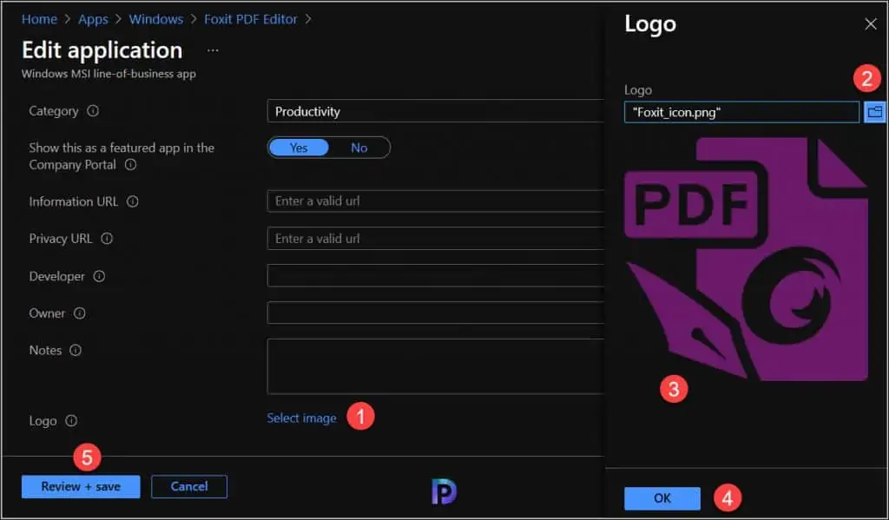This screenshot has height=520, width=889.
Task: Click the info icon next to Privacy URL
Action: point(107,239)
